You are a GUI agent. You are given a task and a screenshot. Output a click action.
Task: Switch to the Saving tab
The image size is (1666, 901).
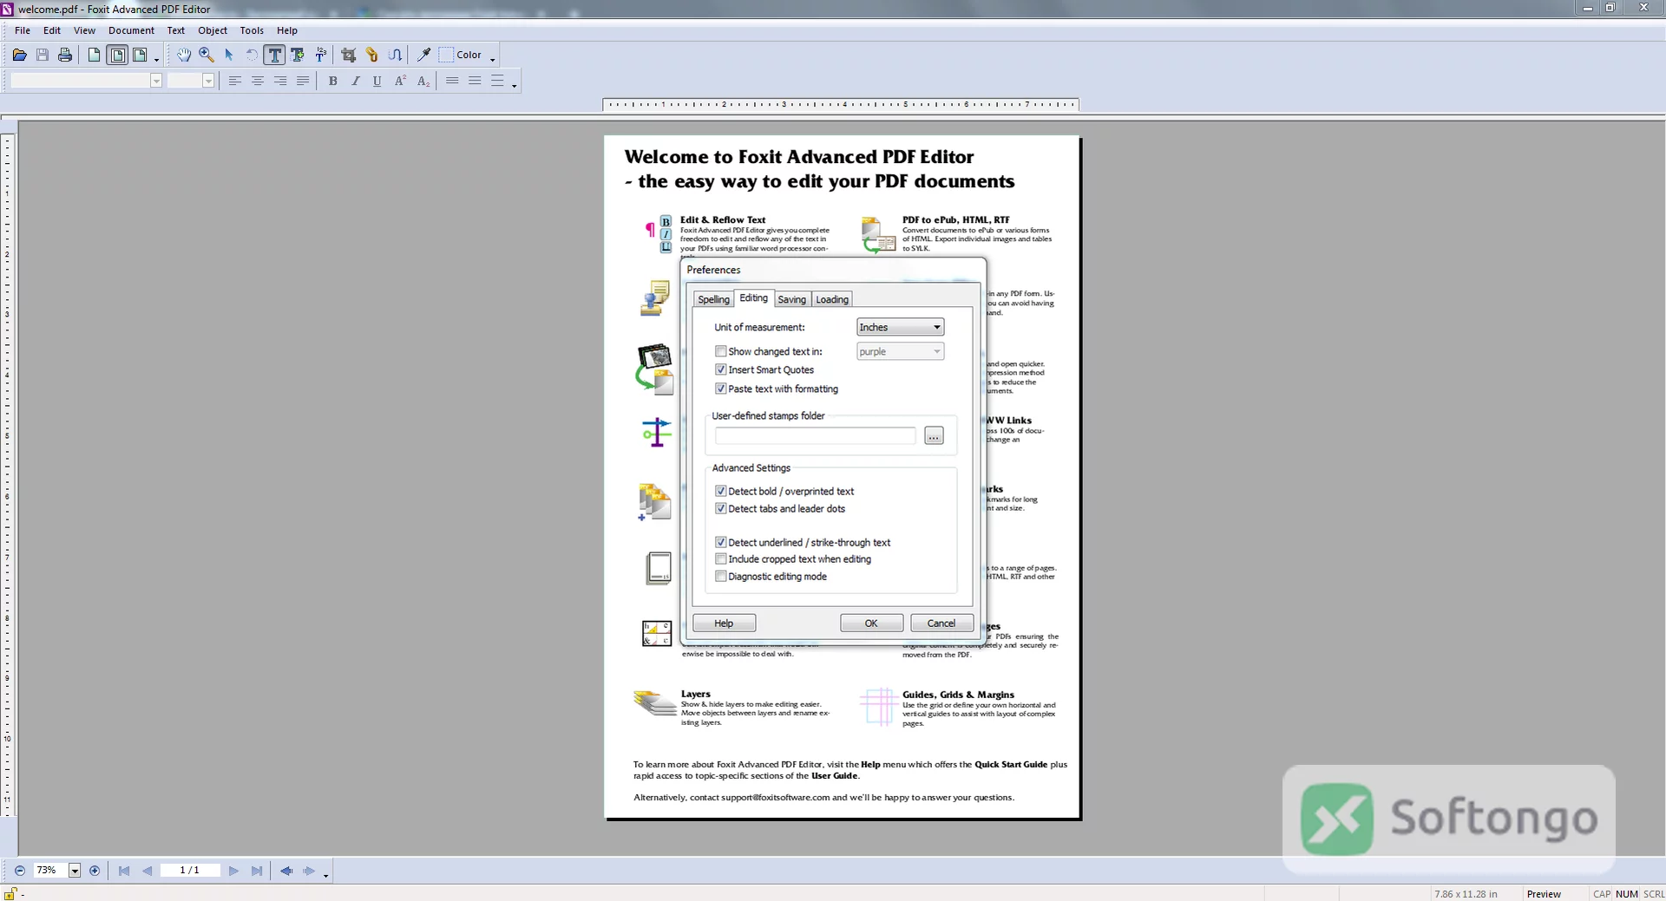(x=791, y=299)
